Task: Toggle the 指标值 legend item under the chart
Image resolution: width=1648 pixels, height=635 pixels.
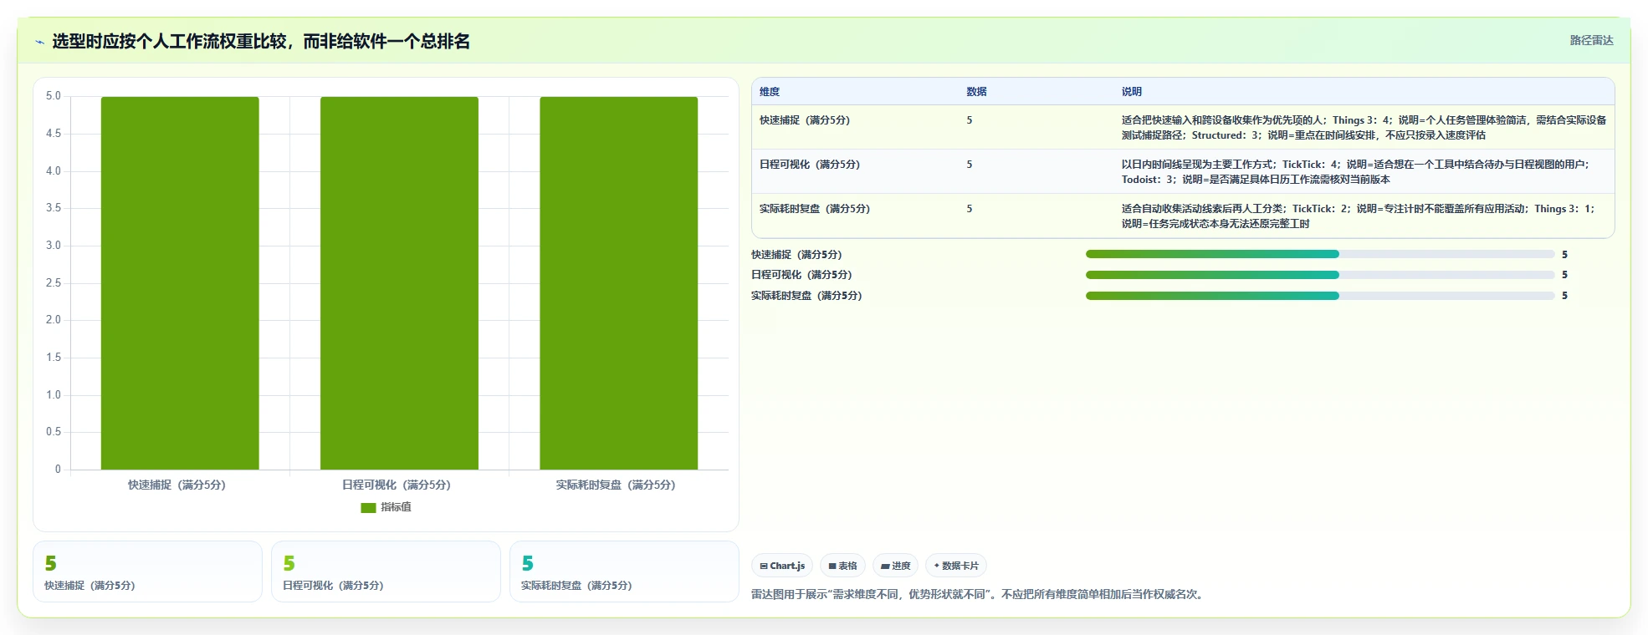Action: point(386,507)
